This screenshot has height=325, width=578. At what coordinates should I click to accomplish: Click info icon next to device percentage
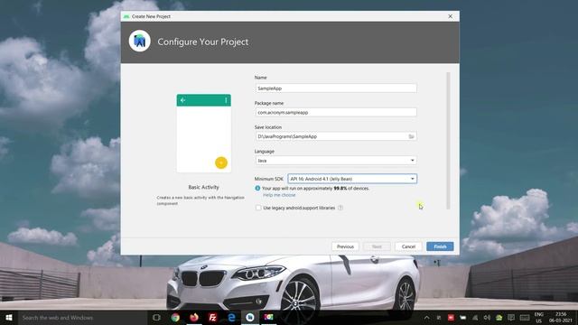(x=257, y=189)
